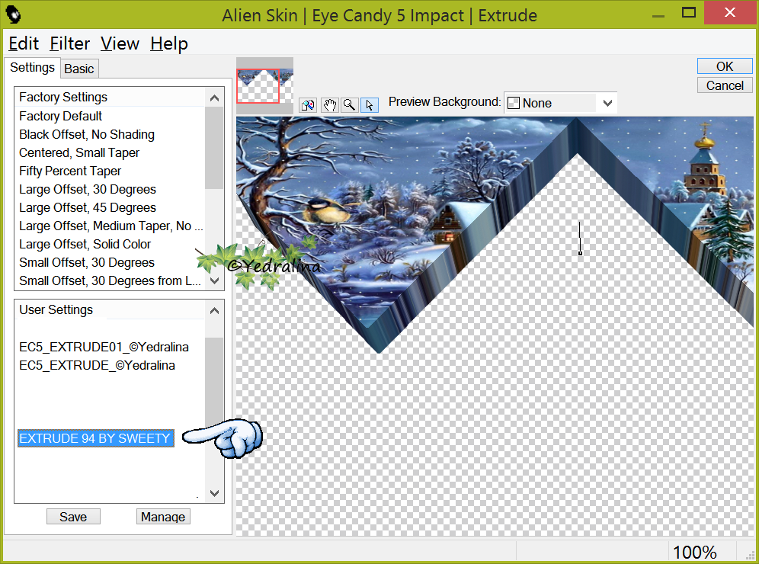Select Small Offset, 30 Degrees from L... preset
This screenshot has height=564, width=759.
pyautogui.click(x=110, y=280)
